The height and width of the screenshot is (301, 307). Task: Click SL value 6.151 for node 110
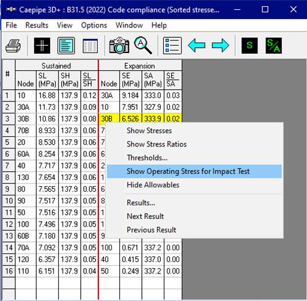click(47, 271)
